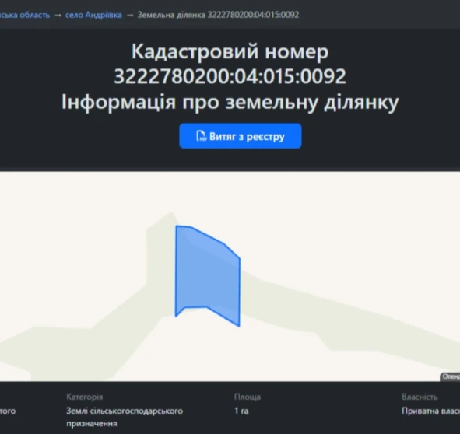Click the Власність label

pos(420,397)
